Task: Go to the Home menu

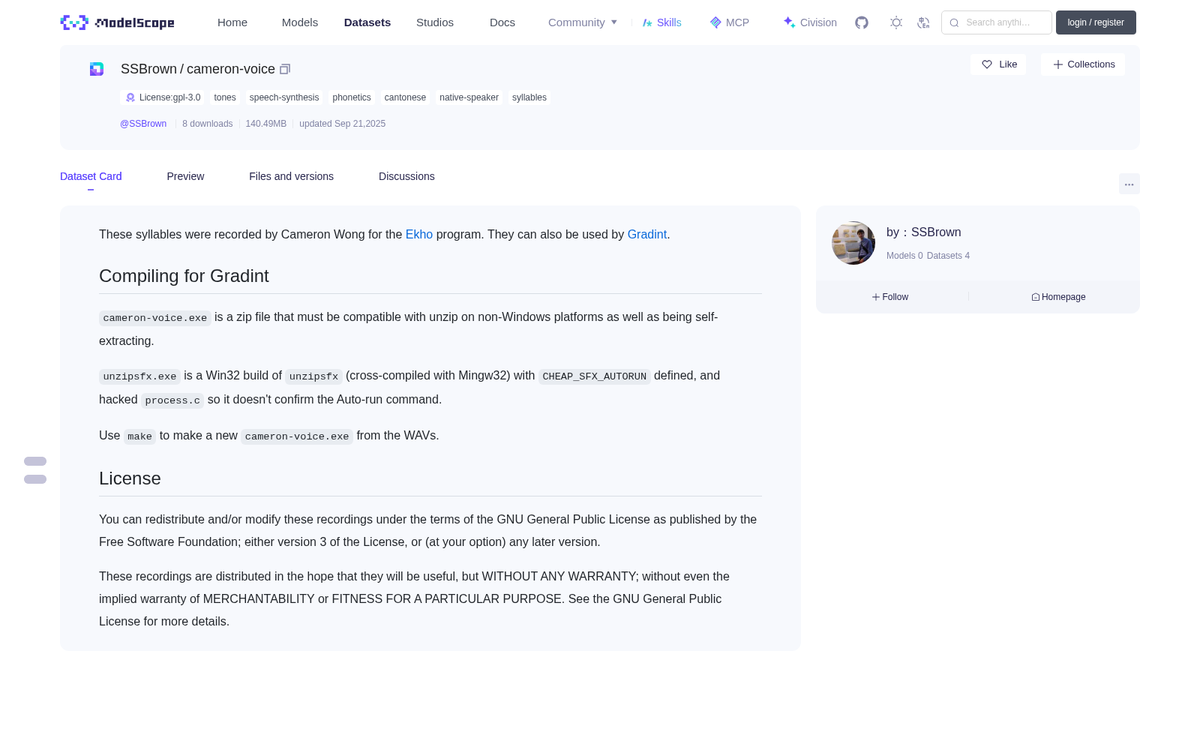Action: coord(232,22)
